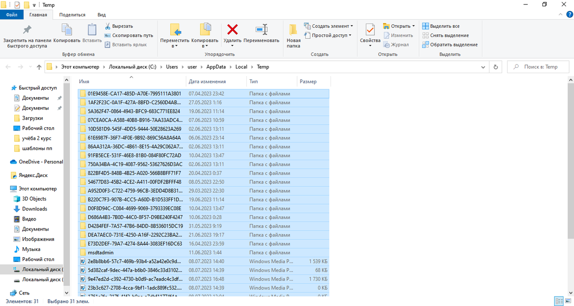Sort by the Тип column header
The width and height of the screenshot is (574, 306).
272,81
